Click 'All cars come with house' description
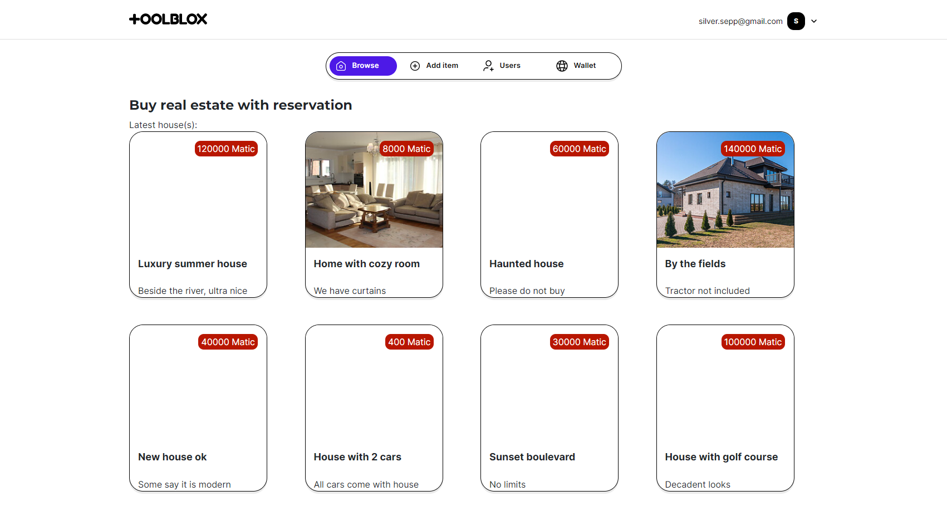Image resolution: width=947 pixels, height=506 pixels. coord(366,484)
